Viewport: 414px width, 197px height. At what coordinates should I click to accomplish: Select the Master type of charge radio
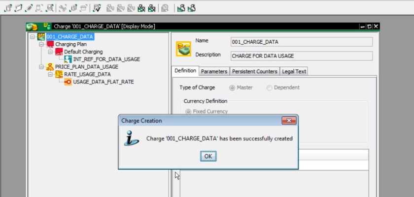tap(232, 88)
